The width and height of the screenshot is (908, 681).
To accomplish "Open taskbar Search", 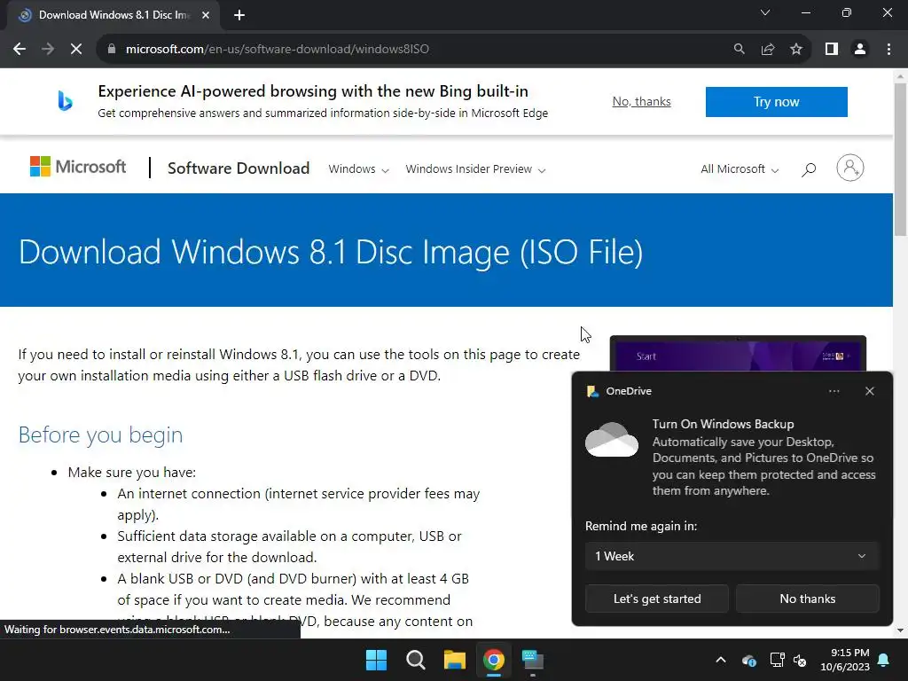I will pos(416,660).
